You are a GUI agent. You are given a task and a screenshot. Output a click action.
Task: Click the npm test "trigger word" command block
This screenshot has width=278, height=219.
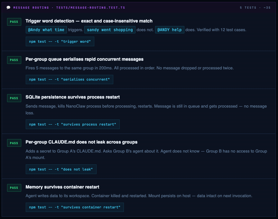pyautogui.click(x=60, y=41)
